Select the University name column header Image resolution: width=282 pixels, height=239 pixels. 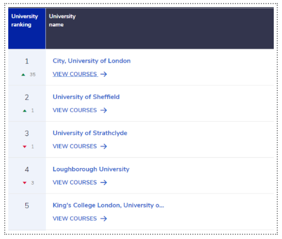(160, 28)
